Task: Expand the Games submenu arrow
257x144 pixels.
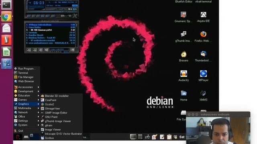Action: tap(39, 100)
